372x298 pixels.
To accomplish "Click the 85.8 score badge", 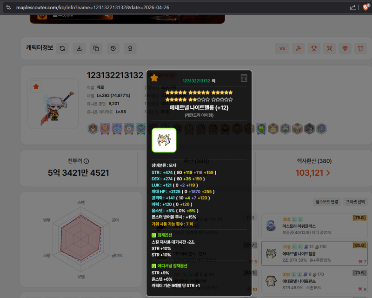I will click(359, 245).
